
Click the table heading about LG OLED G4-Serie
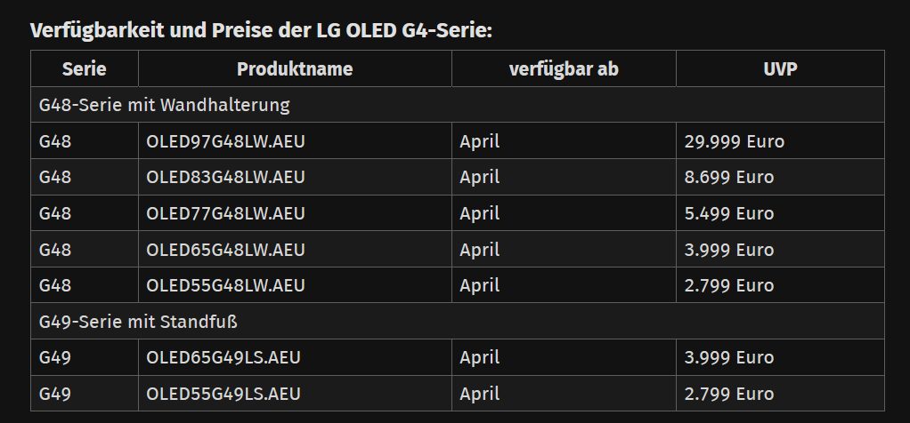tap(261, 30)
